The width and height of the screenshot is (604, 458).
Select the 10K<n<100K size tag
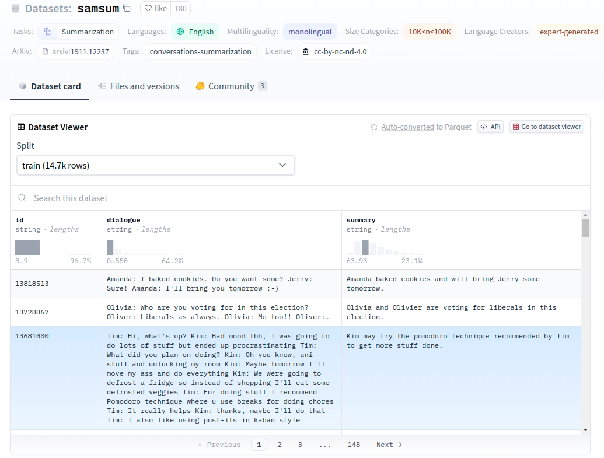430,32
